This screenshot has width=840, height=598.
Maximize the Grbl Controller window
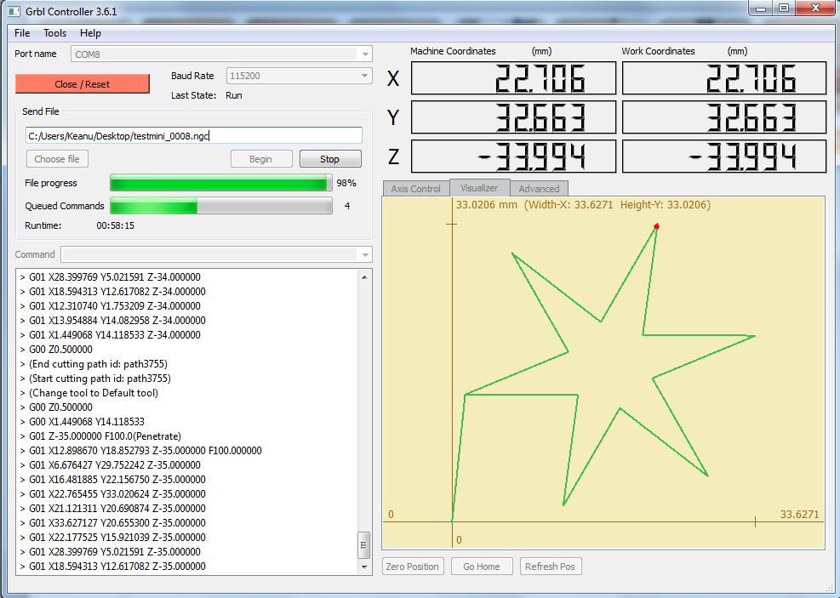tap(784, 8)
